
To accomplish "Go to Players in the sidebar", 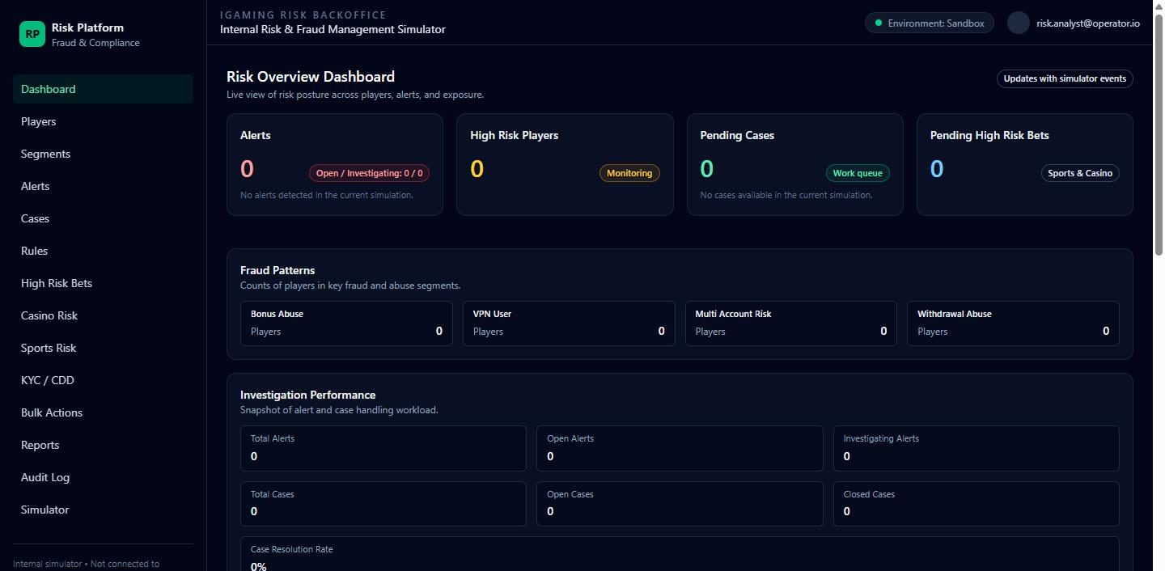I will click(103, 121).
